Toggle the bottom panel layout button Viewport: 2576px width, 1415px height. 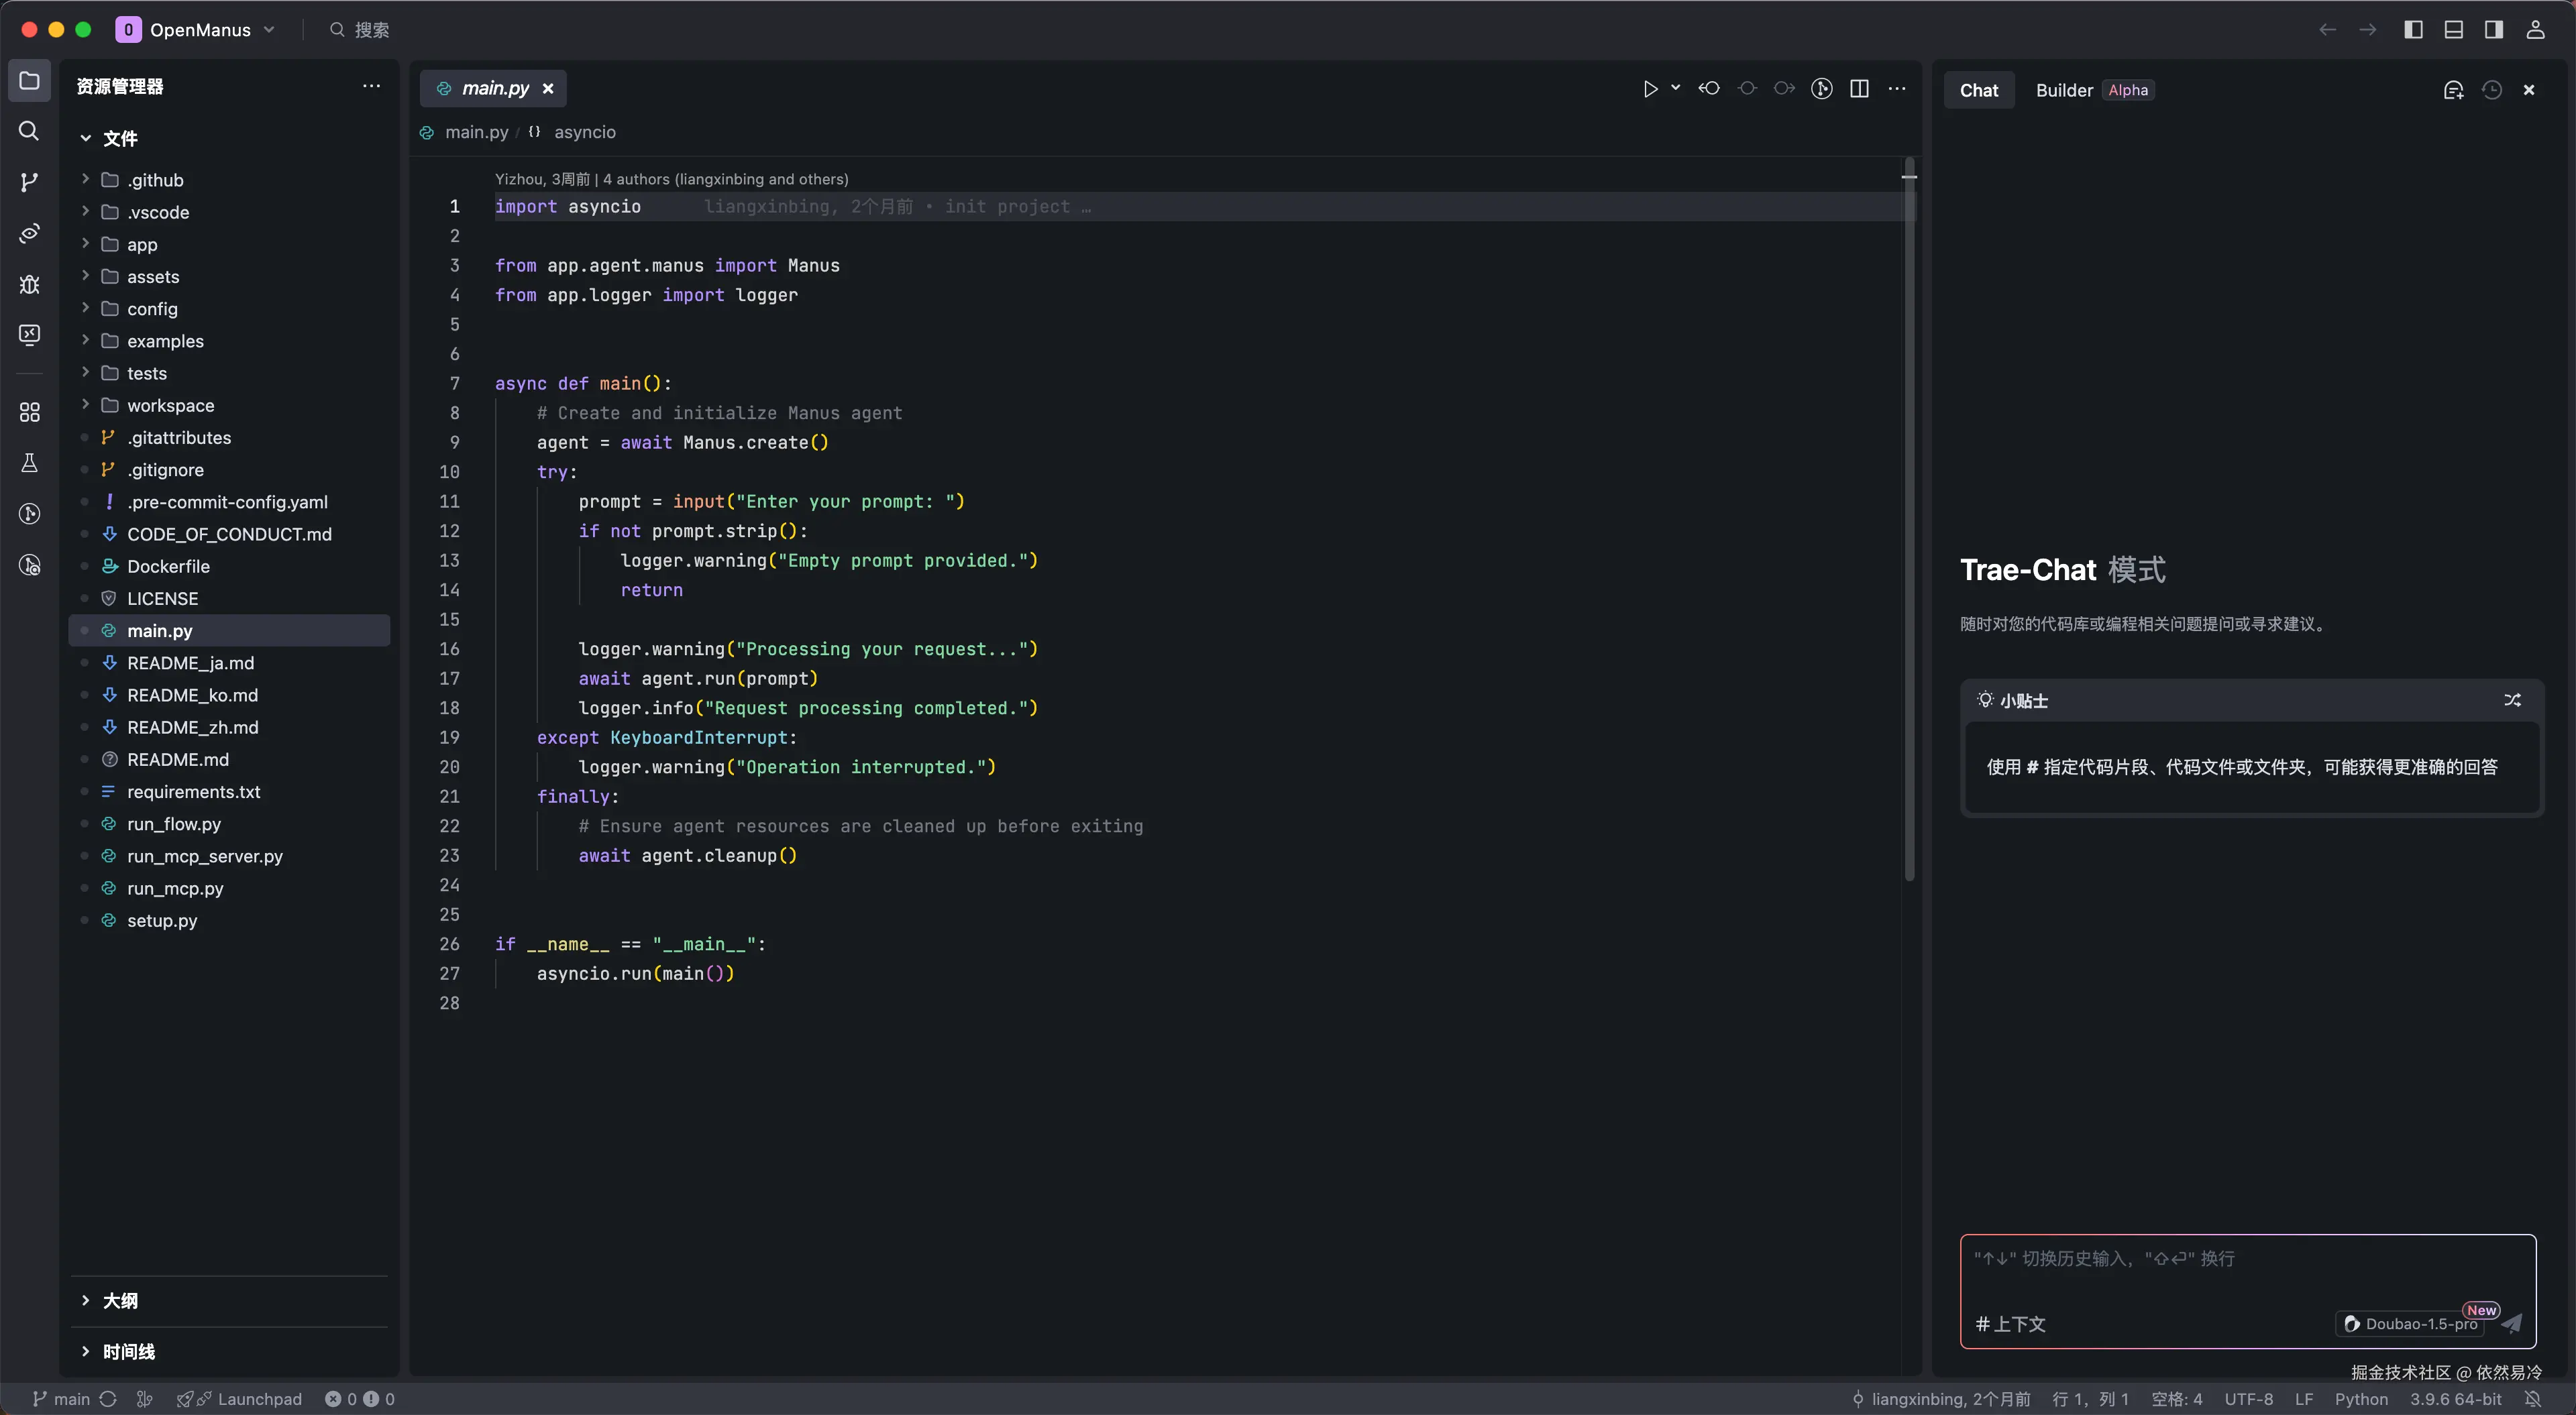click(x=2453, y=30)
